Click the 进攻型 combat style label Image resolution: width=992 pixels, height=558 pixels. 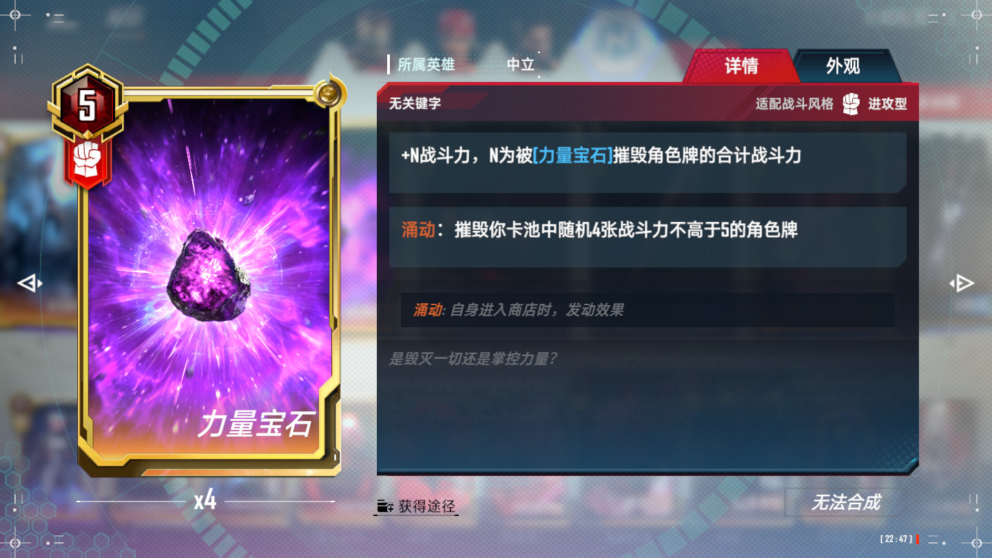(x=887, y=104)
